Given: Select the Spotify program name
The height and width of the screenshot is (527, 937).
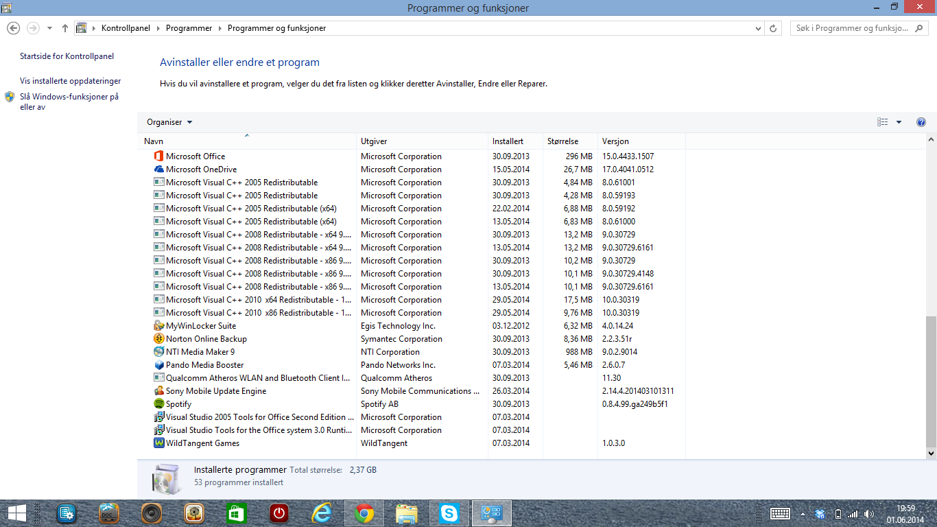Looking at the screenshot, I should [178, 404].
